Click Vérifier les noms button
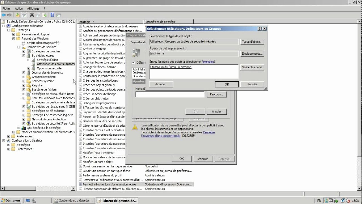Viewport: 362px width, 204px height. (x=252, y=67)
